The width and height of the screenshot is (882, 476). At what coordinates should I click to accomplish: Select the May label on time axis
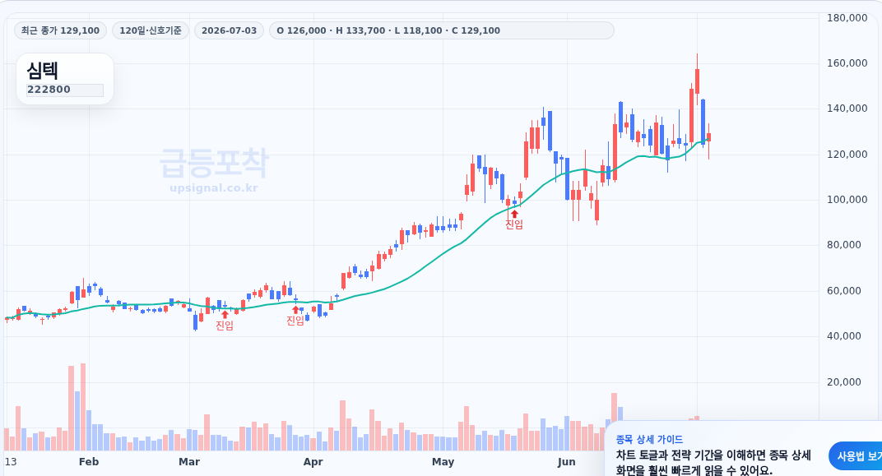[443, 462]
